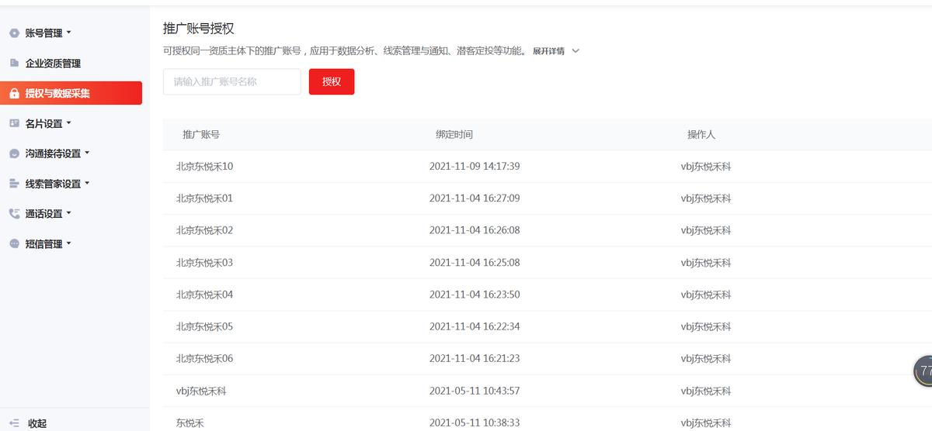Viewport: 932px width, 431px height.
Task: Click binding time 2021-11-04 16:23:50
Action: [475, 295]
